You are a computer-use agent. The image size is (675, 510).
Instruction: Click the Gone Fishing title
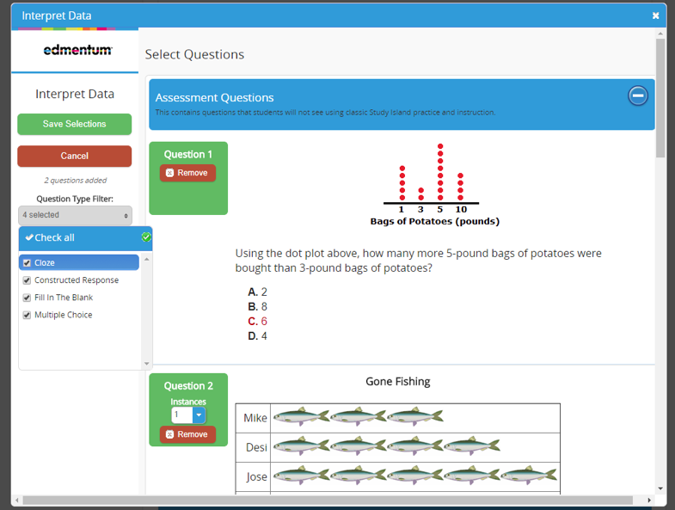point(398,382)
